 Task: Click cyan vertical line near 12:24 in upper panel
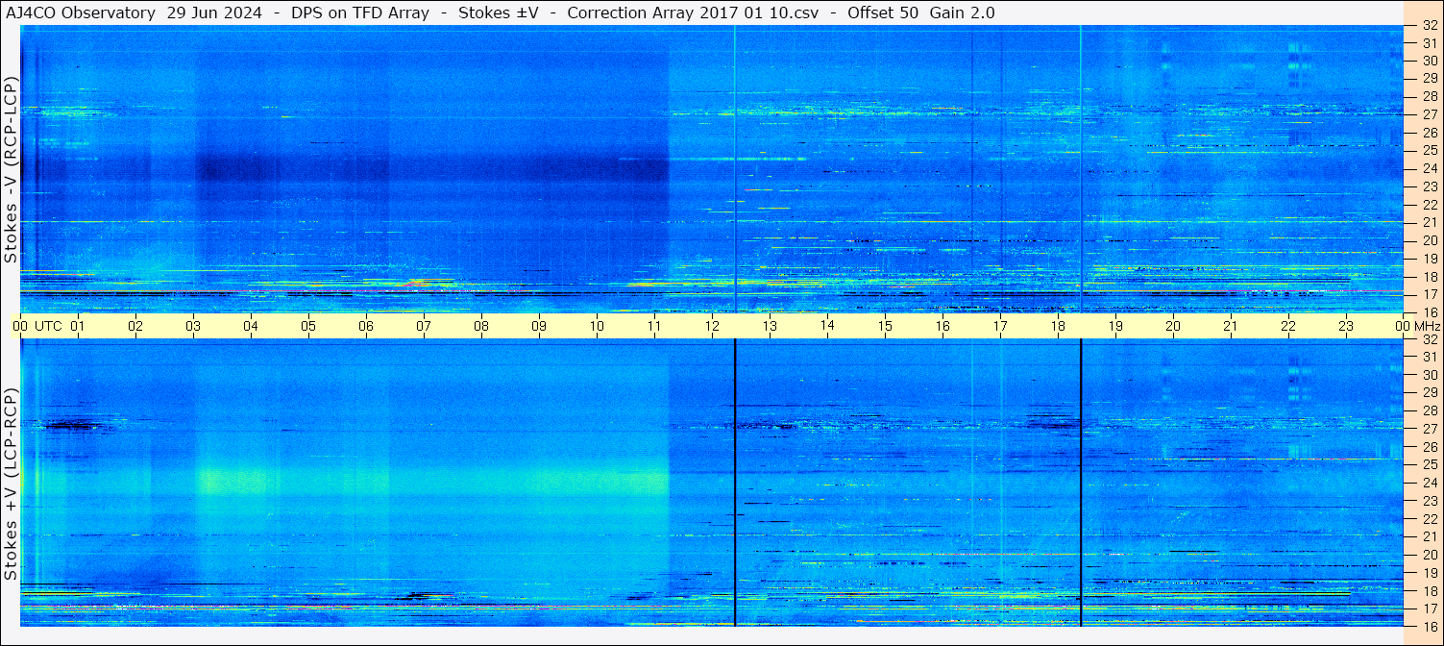(x=735, y=169)
